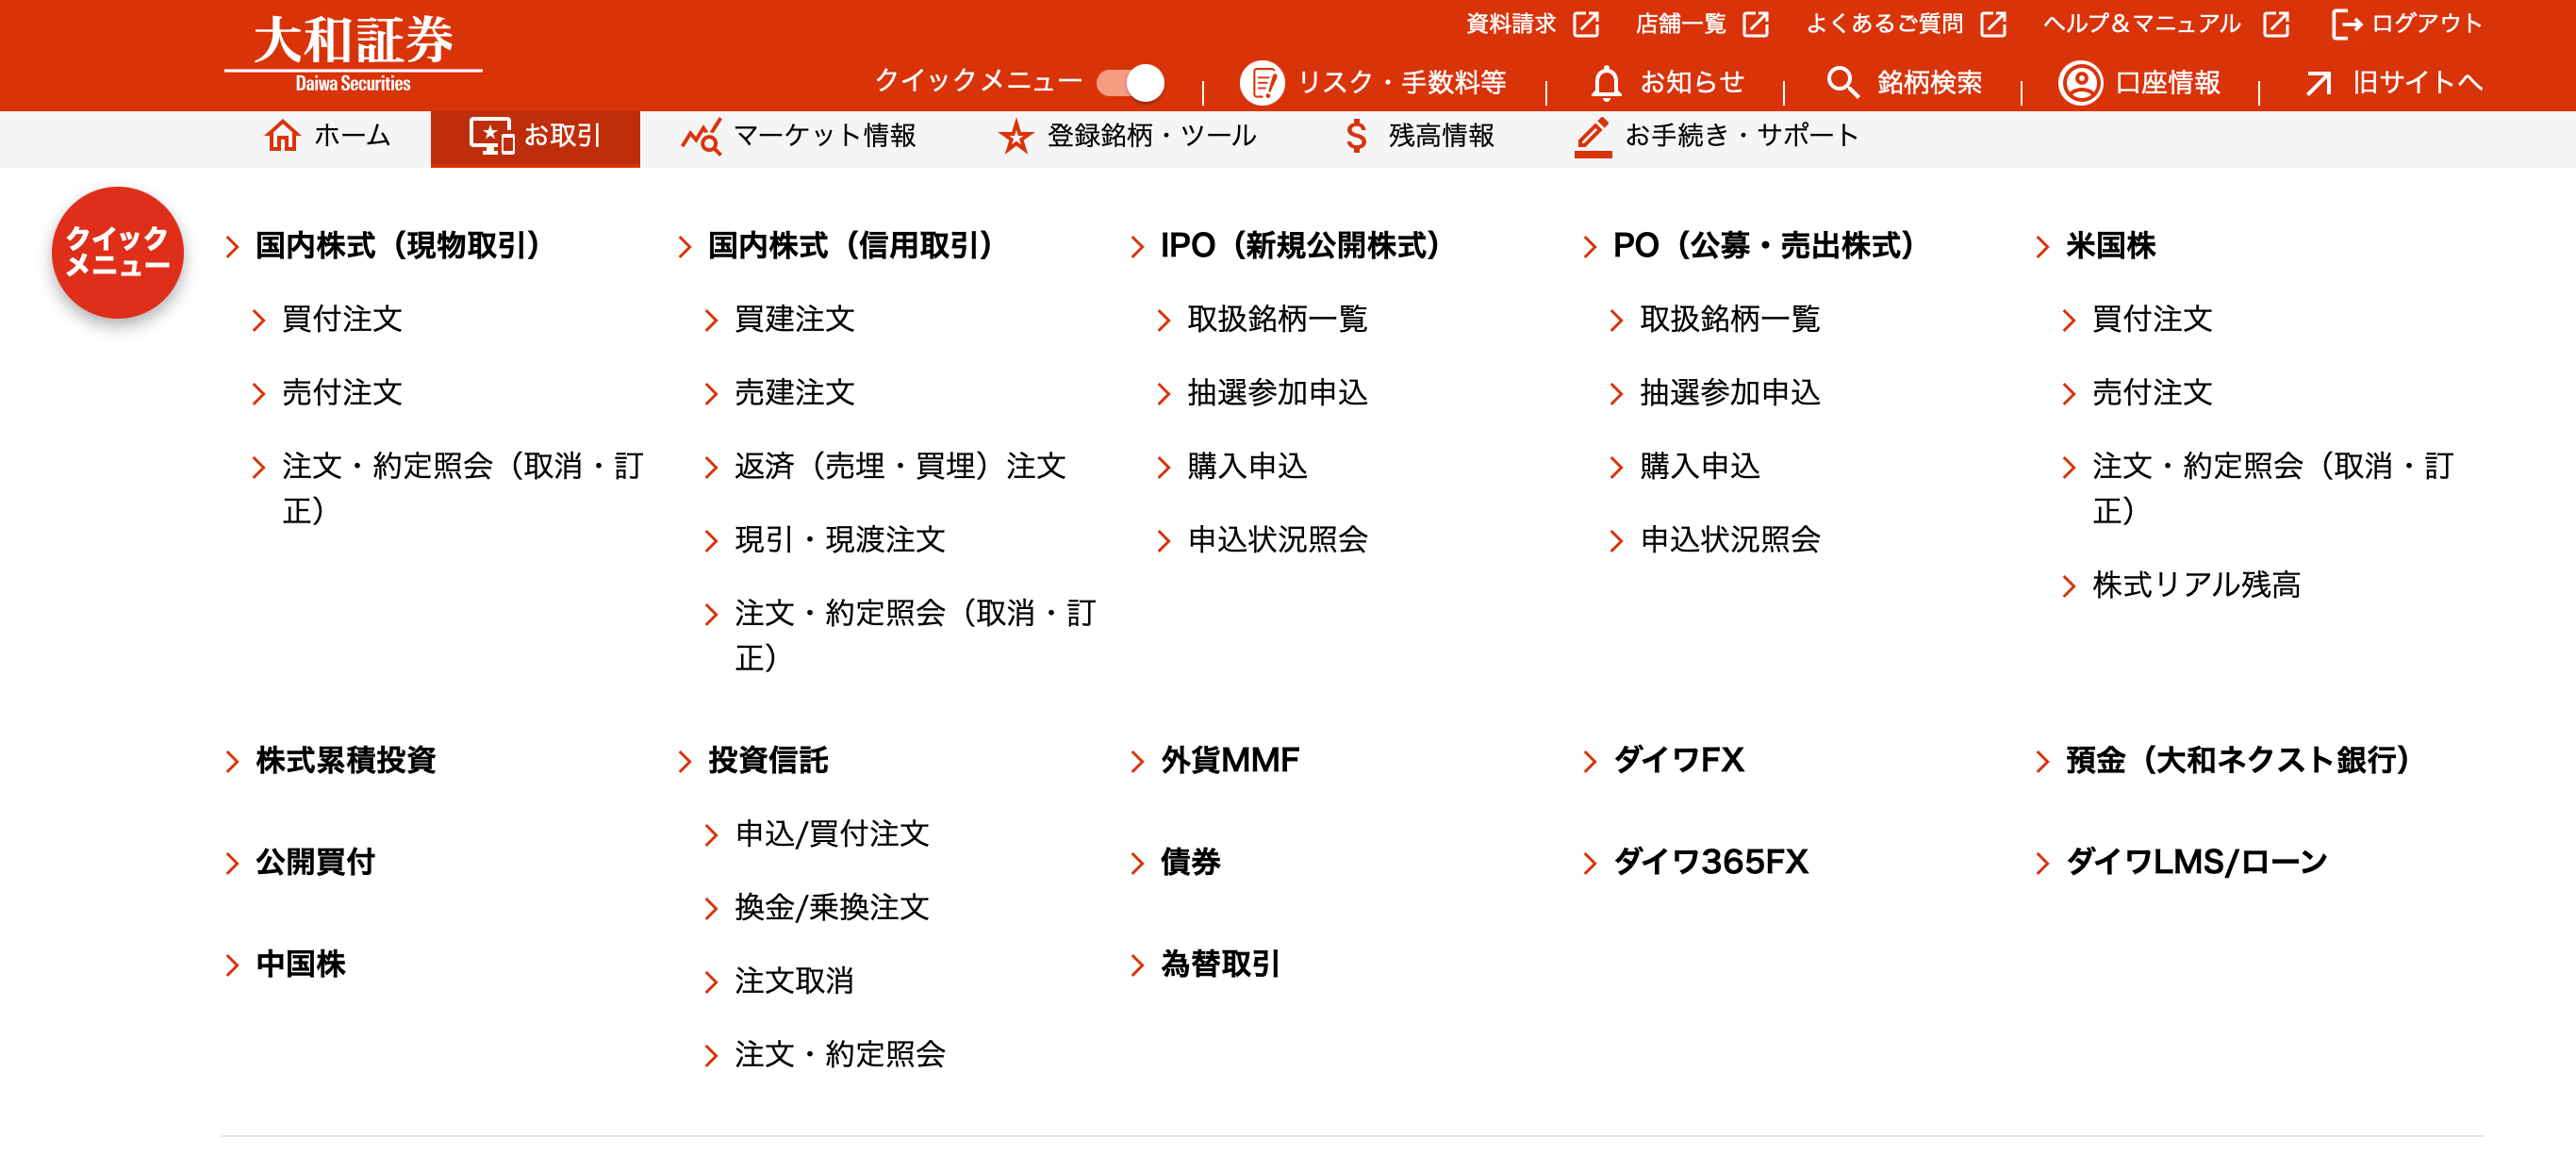Click the 残高情報 dollar icon
The width and height of the screenshot is (2576, 1171).
1356,136
